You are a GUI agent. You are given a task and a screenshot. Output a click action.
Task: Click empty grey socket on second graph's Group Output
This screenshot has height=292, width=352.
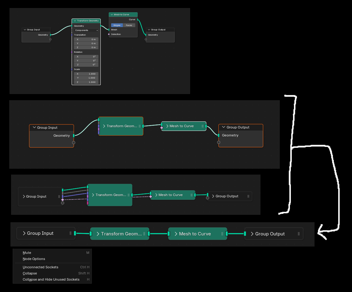pos(219,142)
